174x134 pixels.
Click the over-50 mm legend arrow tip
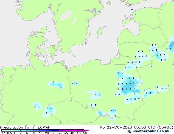click(87, 130)
